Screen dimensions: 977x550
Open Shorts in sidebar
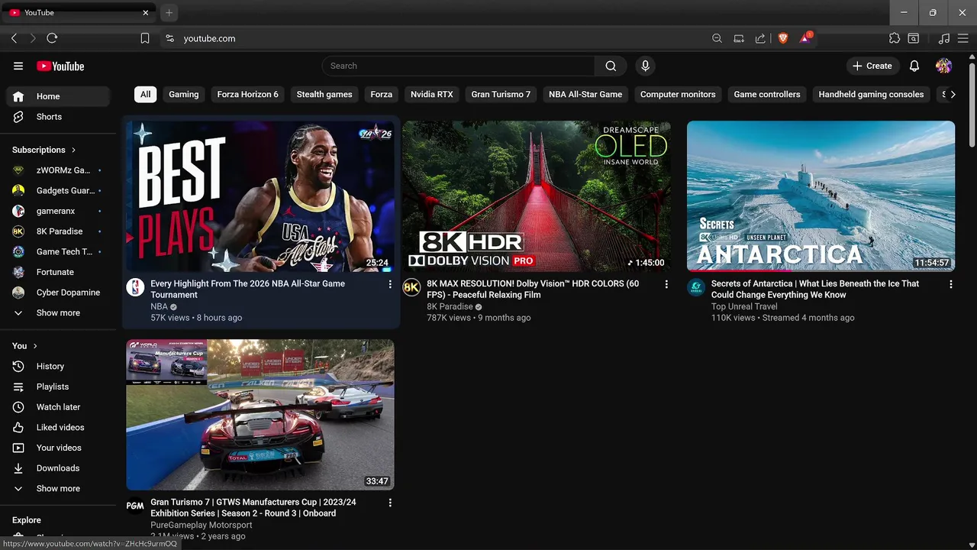click(58, 117)
